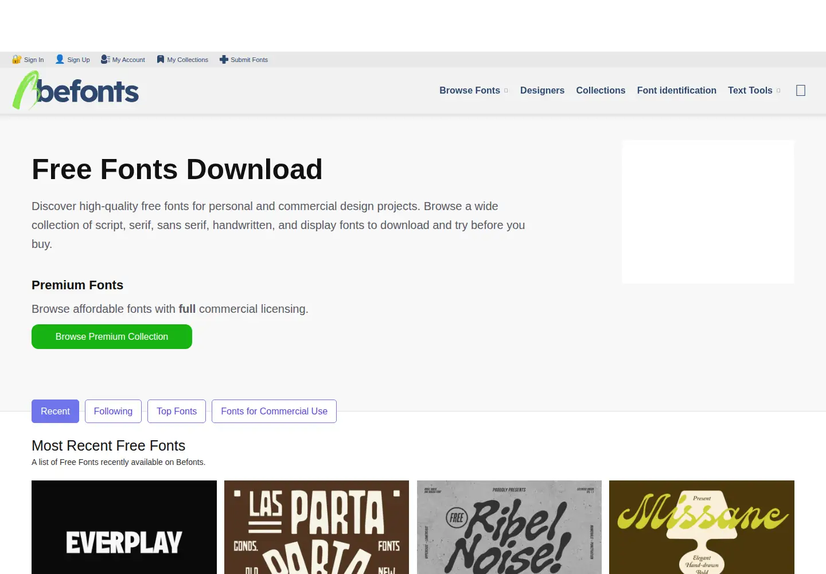826x574 pixels.
Task: Click the Most Recent Free Fonts heading
Action: pos(108,445)
